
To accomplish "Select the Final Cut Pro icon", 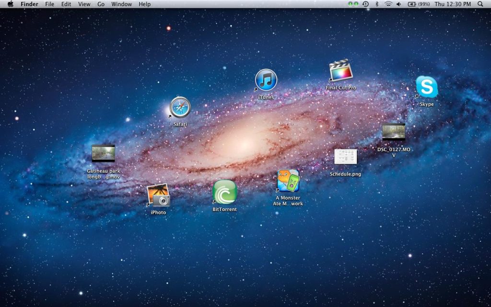I will point(341,71).
